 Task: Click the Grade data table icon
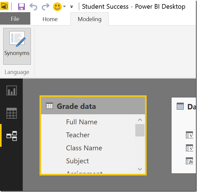[50, 106]
